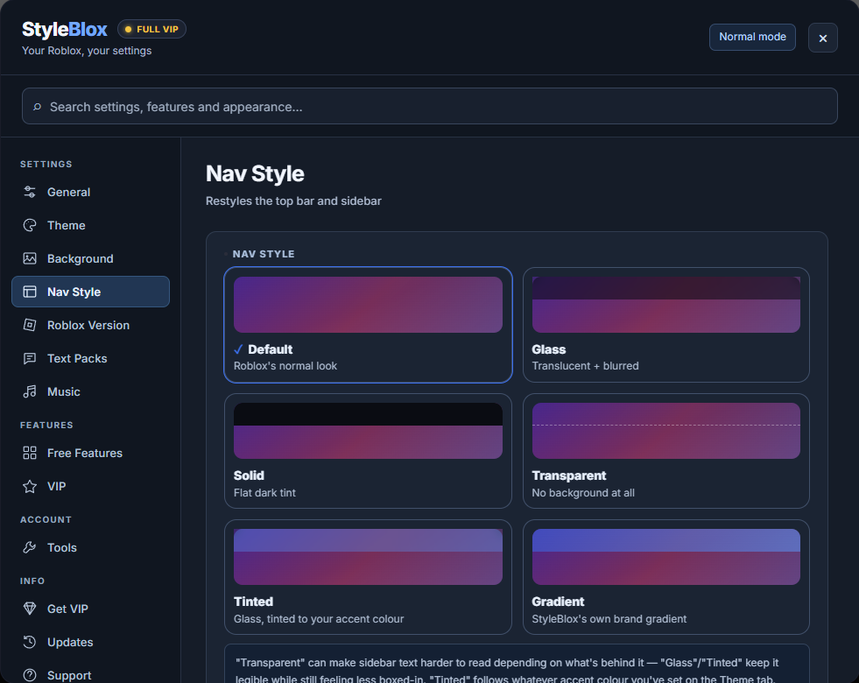Screen dimensions: 859x683
Task: Choose the Gradient nav style
Action: (x=666, y=577)
